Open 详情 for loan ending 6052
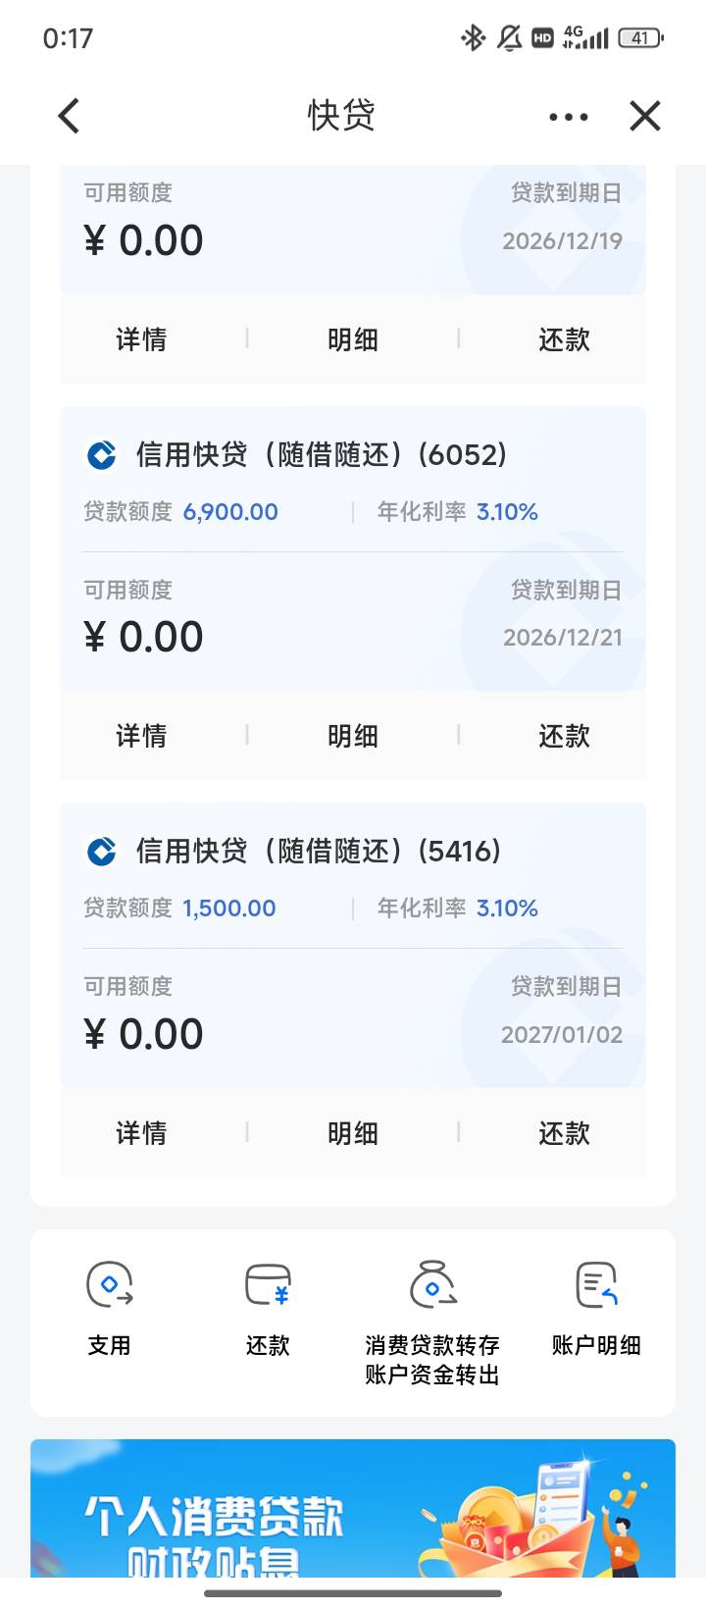 point(141,736)
